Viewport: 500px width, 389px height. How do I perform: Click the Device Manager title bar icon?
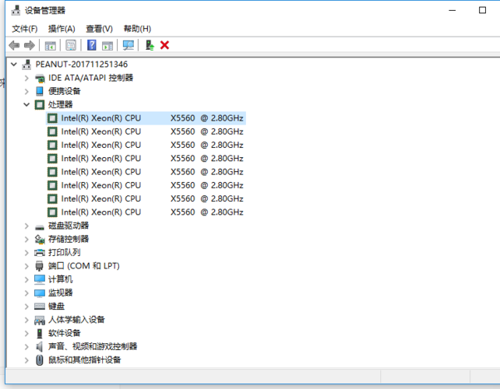(16, 11)
